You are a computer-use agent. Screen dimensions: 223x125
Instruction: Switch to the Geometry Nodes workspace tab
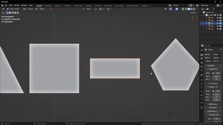coord(132,6)
